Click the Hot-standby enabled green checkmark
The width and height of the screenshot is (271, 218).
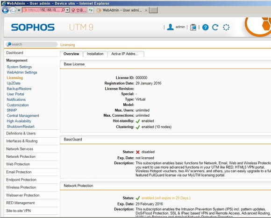[x=138, y=121]
